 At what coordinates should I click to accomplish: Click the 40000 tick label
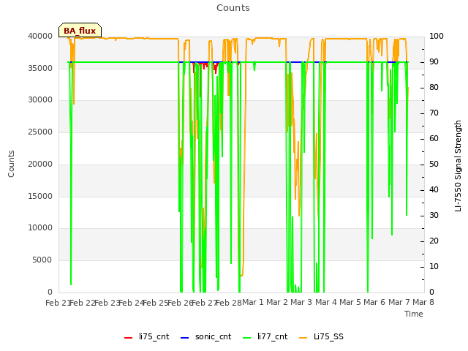click(40, 36)
